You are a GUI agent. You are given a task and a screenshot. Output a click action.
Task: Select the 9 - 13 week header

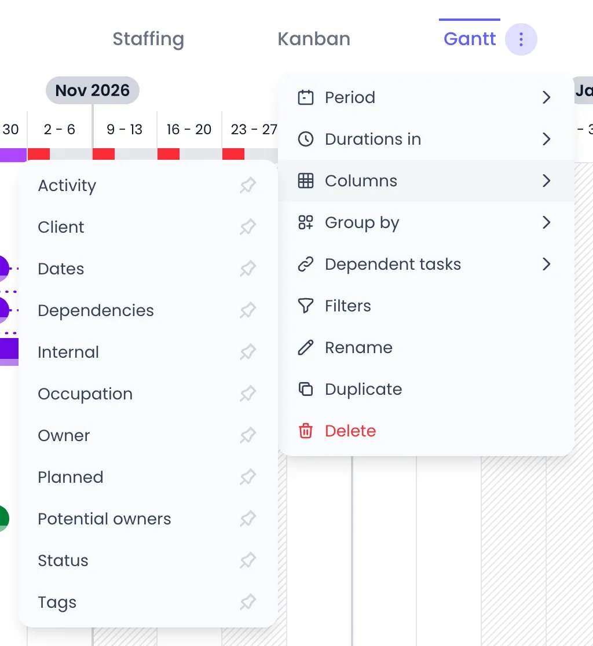(x=125, y=129)
